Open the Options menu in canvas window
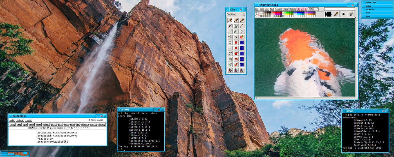Screen dimensions: 394x157 pos(293,9)
